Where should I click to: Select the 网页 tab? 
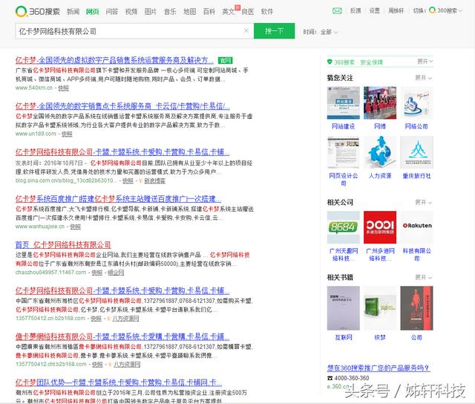(92, 12)
